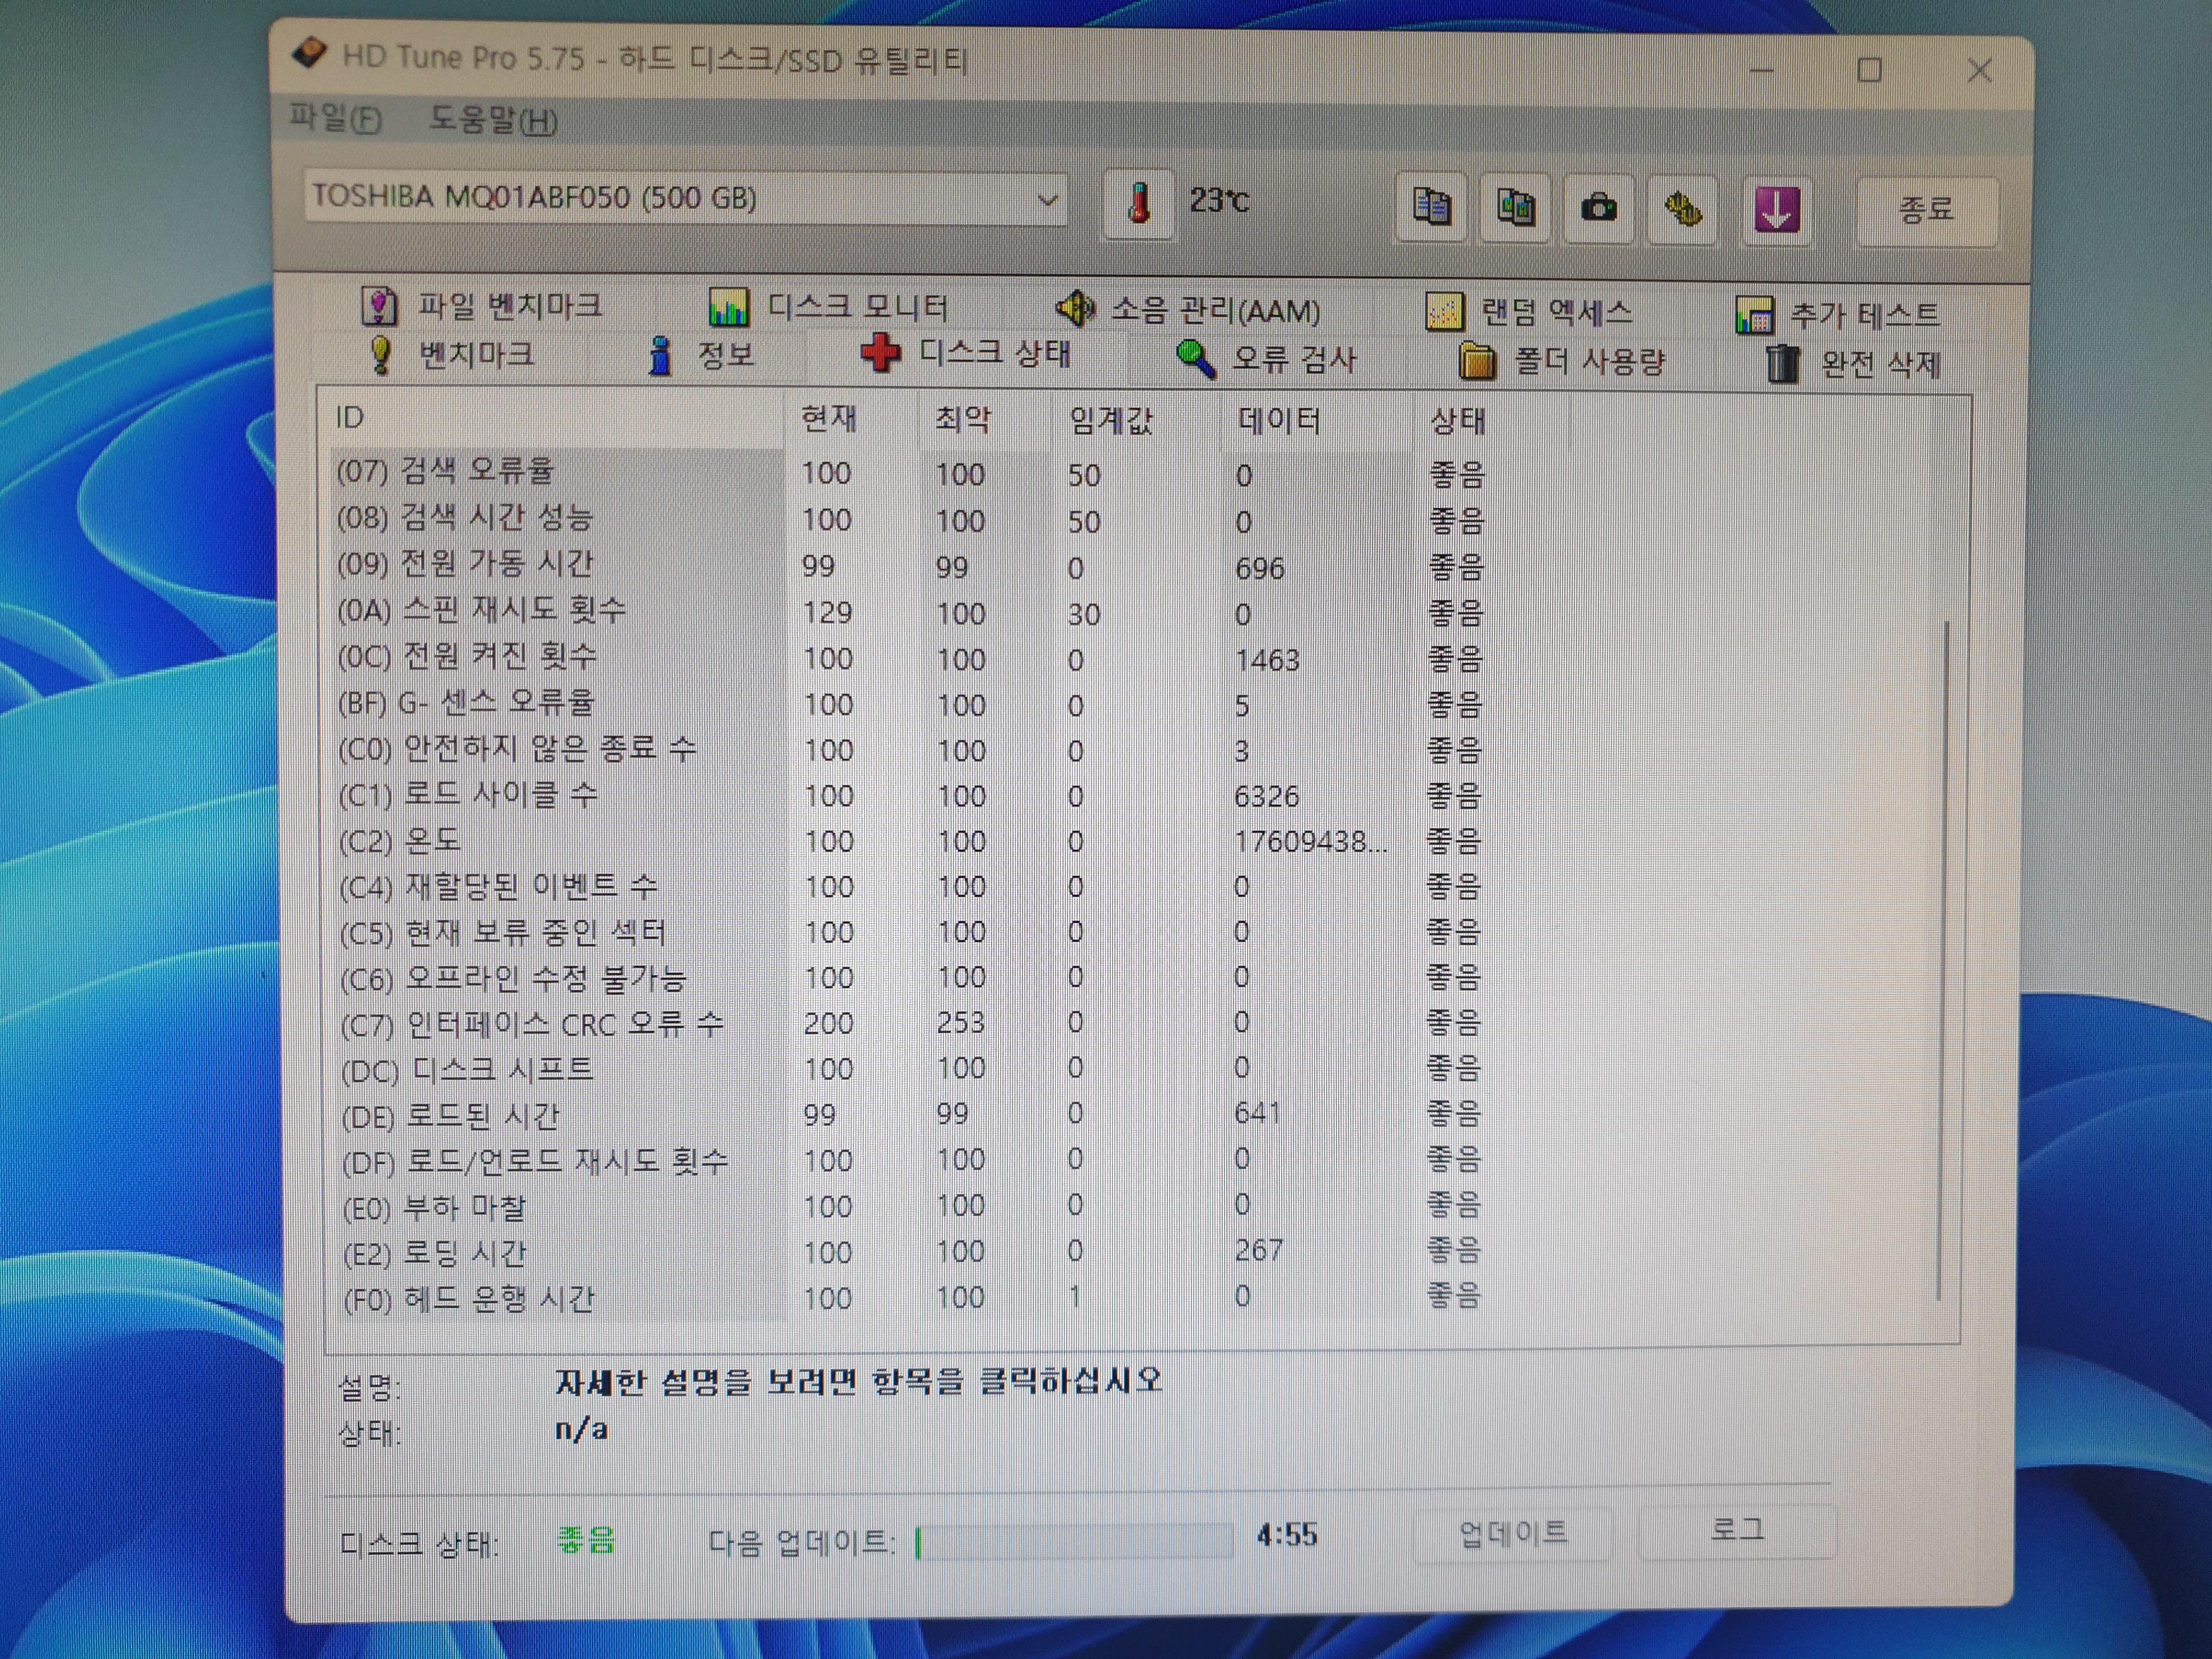2212x1659 pixels.
Task: Click the data value 6326
Action: pyautogui.click(x=1266, y=796)
